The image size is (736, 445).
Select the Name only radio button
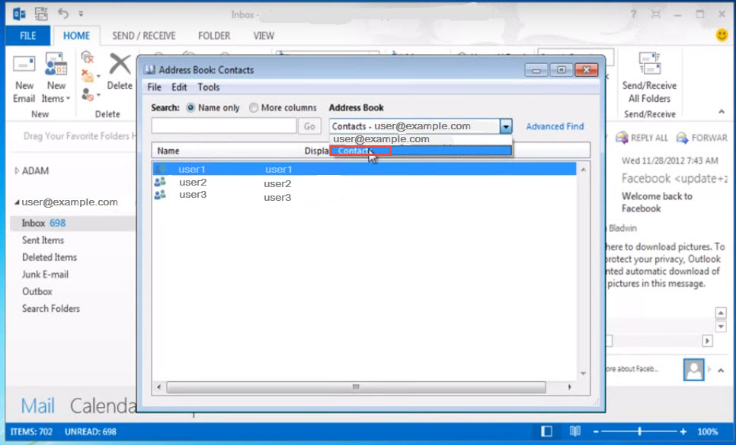pyautogui.click(x=190, y=108)
